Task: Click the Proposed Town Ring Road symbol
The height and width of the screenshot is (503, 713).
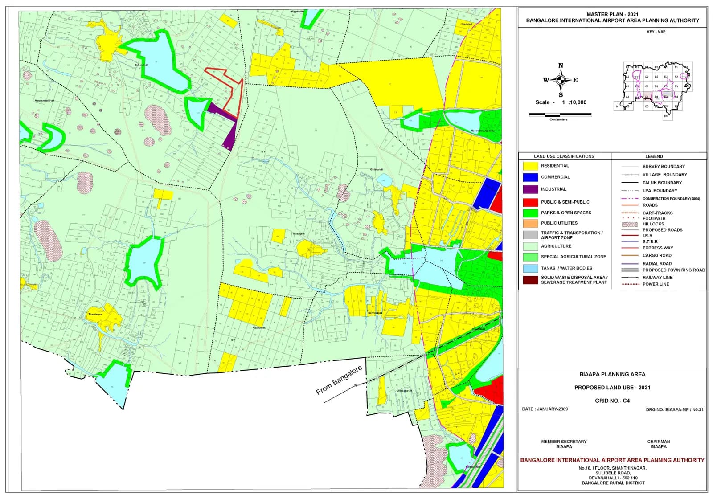Action: click(x=630, y=270)
